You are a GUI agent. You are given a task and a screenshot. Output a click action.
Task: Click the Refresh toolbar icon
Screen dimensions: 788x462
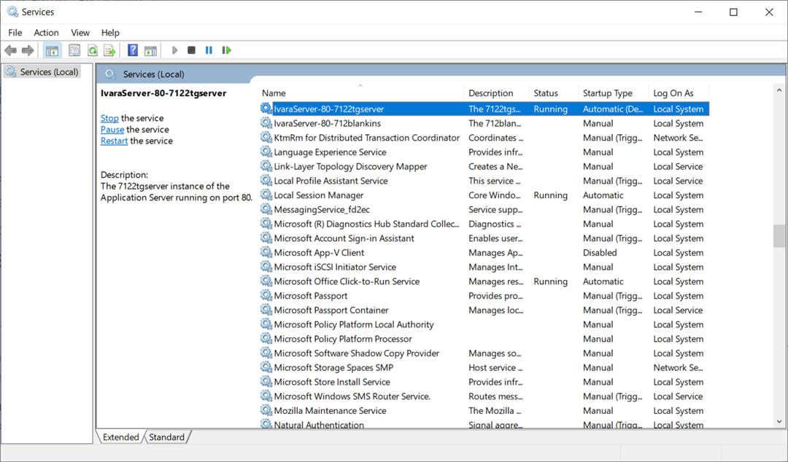(x=93, y=50)
